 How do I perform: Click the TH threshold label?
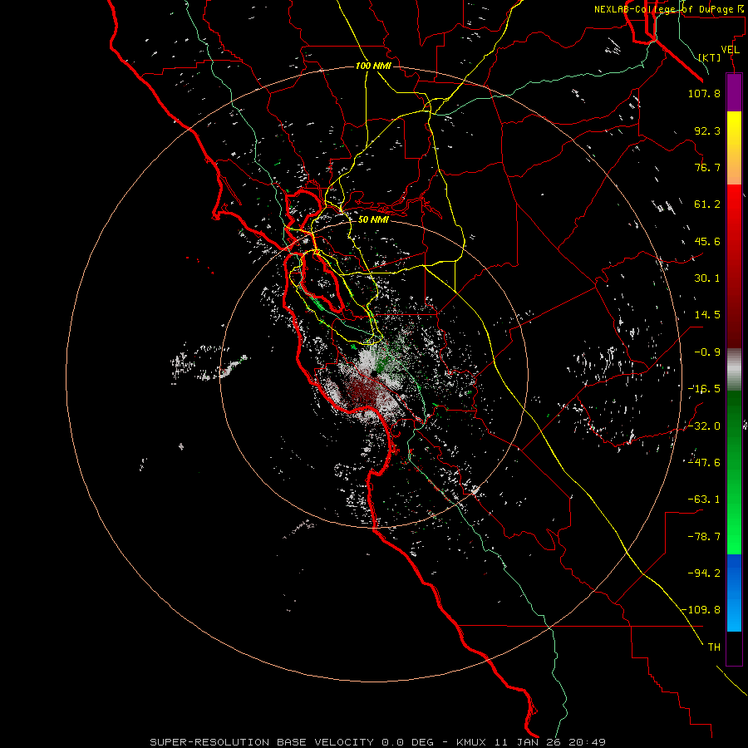click(714, 647)
